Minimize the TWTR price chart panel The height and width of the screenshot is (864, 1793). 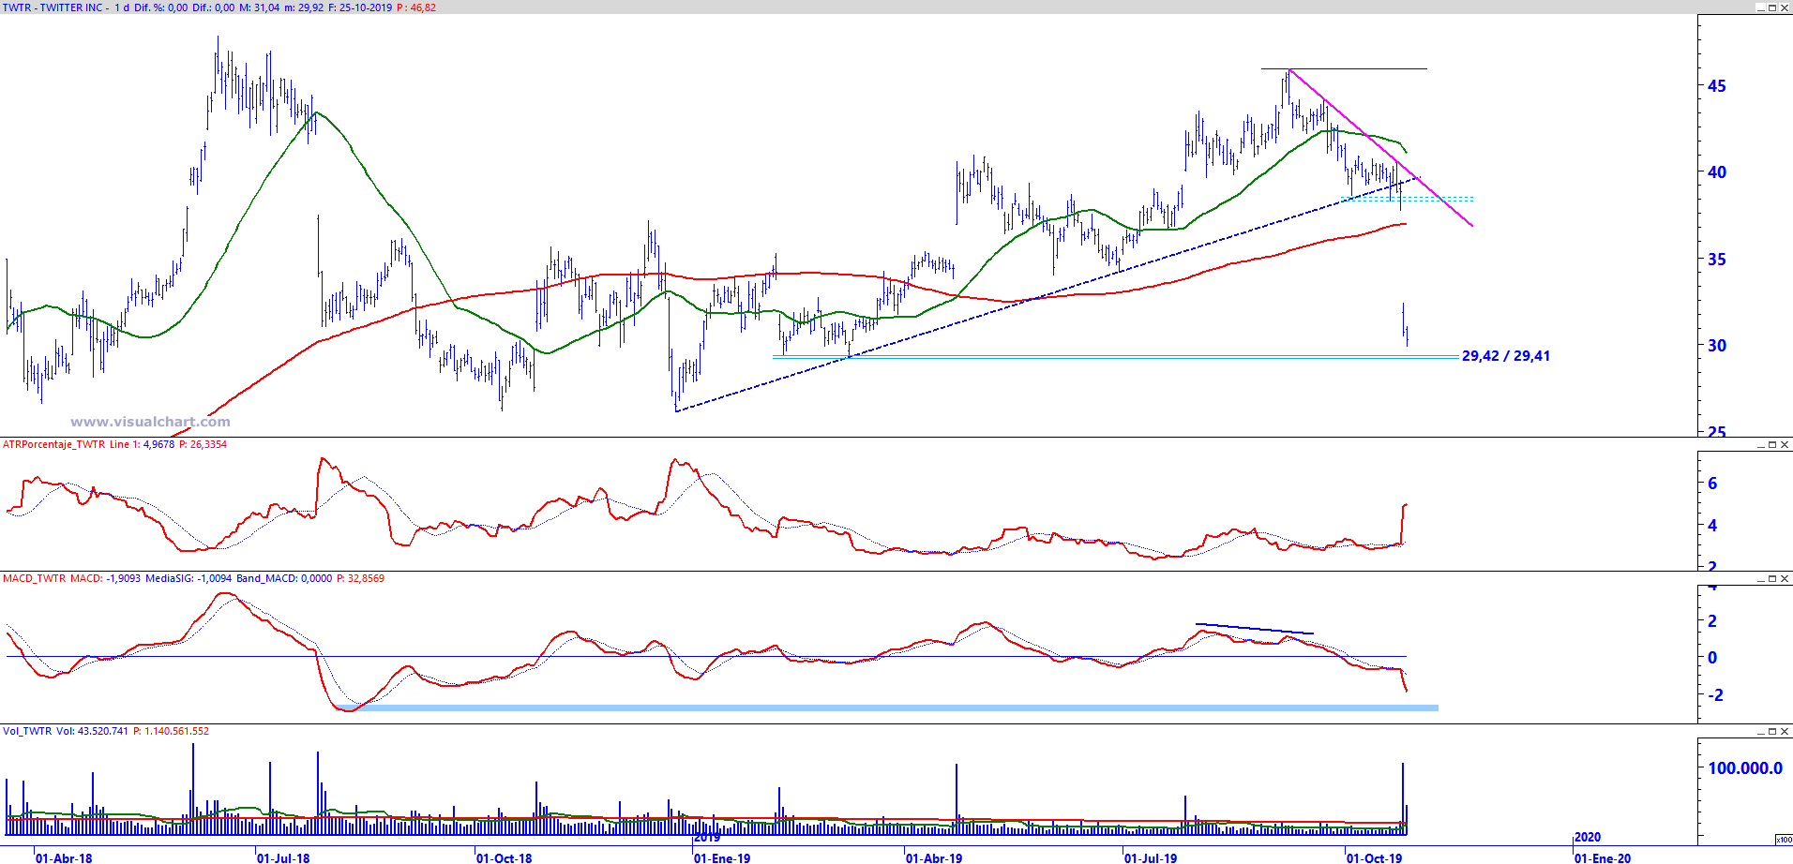coord(1761,7)
